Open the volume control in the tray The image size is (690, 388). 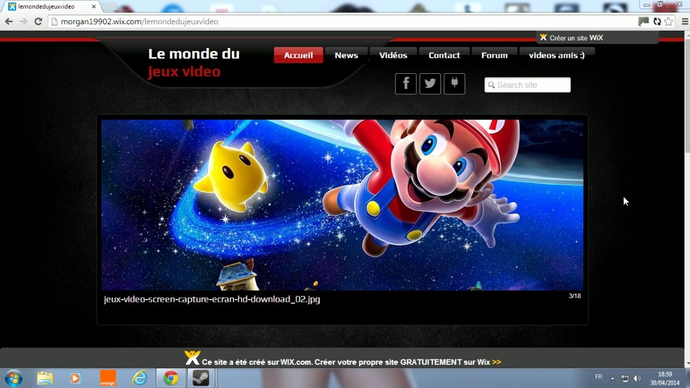(637, 378)
